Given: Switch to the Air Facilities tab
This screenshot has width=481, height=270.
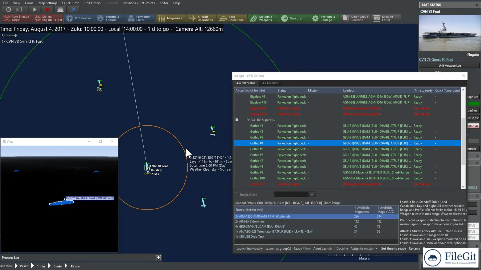Looking at the screenshot, I should point(270,83).
